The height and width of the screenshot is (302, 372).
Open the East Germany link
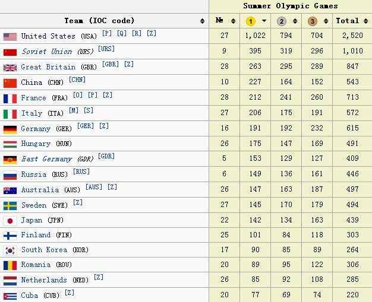pyautogui.click(x=46, y=158)
